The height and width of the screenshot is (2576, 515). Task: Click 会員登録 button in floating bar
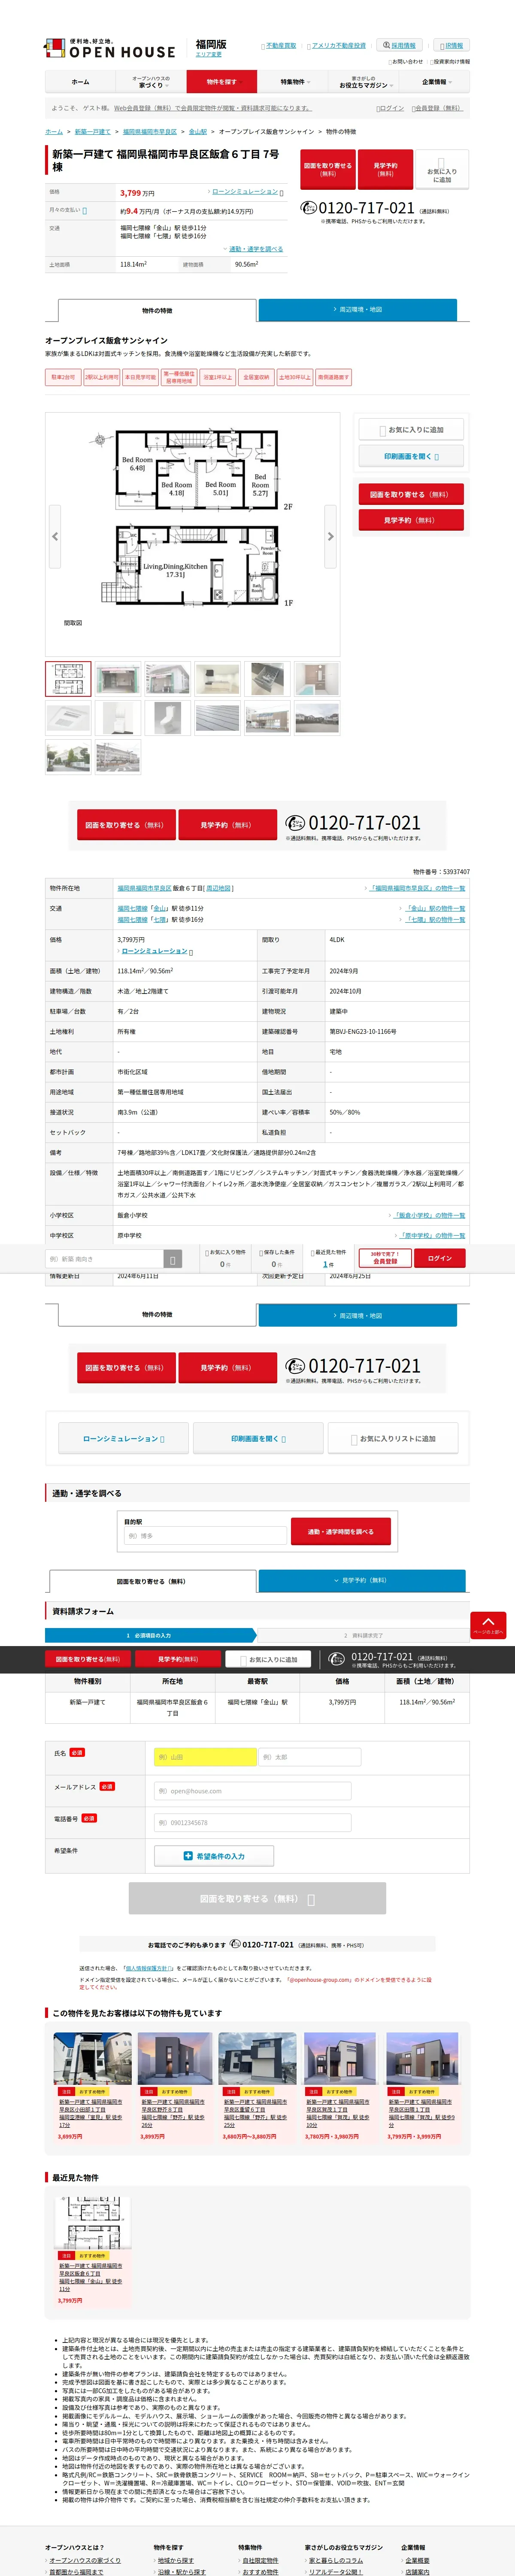coord(385,1258)
